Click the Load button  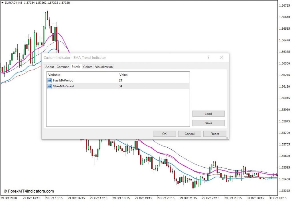(x=208, y=114)
